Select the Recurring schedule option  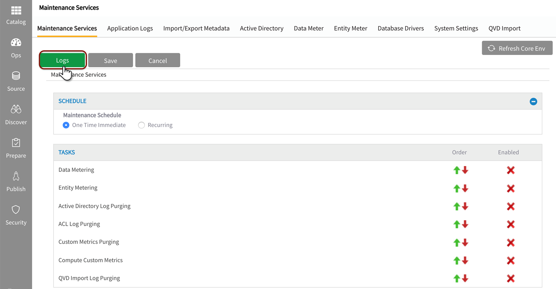pos(142,125)
